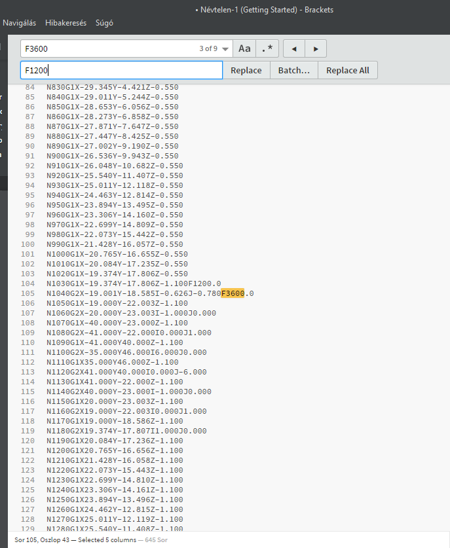Viewport: 450px width, 548px height.
Task: Open the Navigálás menu
Action: 20,23
